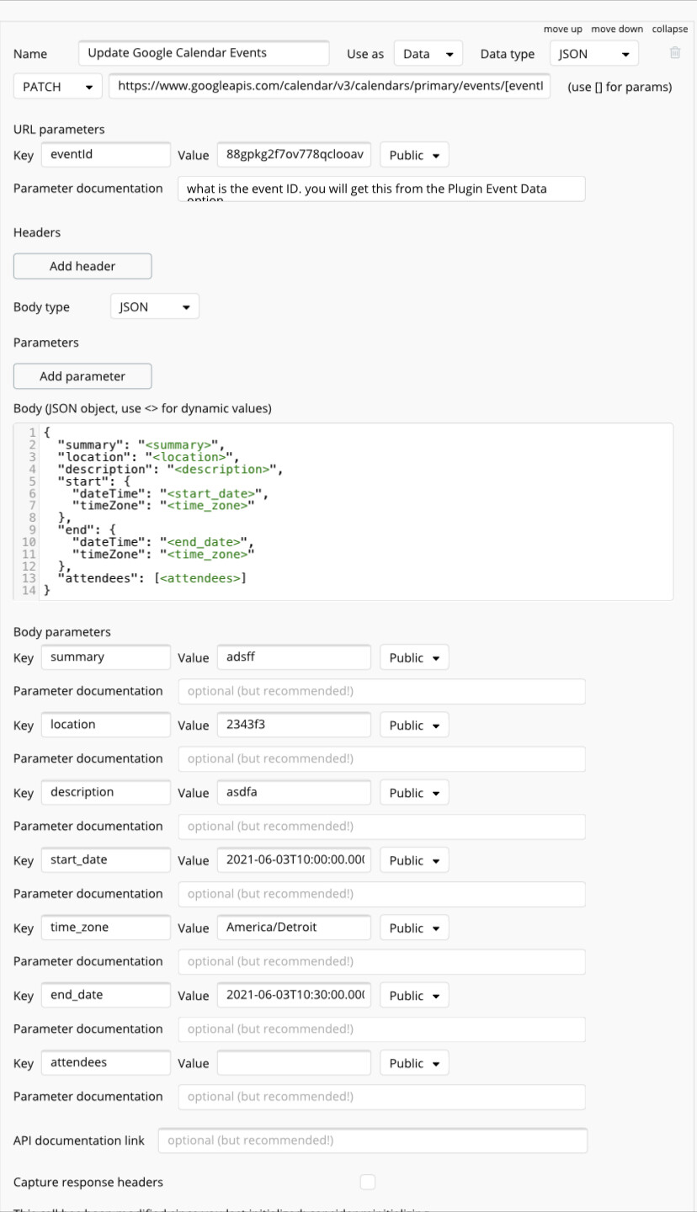This screenshot has height=1212, width=697.
Task: Click the API call Name field
Action: point(204,53)
